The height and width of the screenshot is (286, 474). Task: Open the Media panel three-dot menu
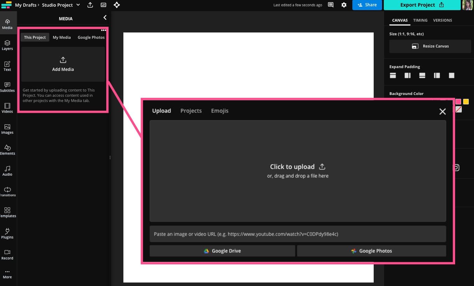[103, 30]
